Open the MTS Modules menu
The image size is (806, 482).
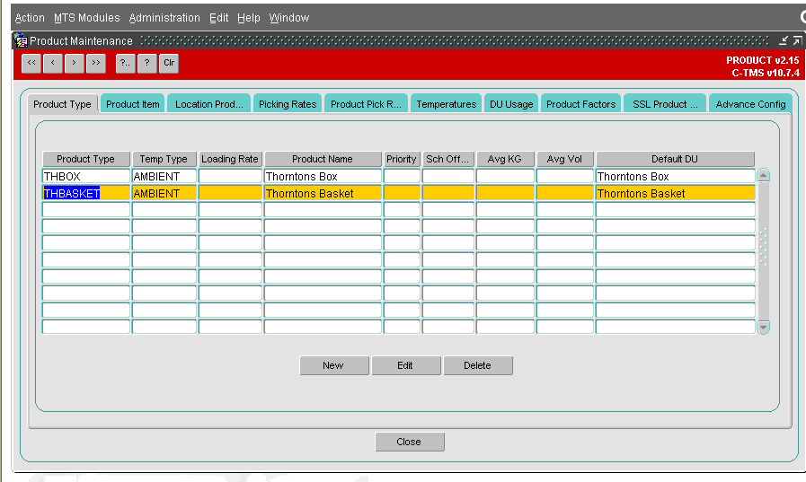tap(87, 18)
